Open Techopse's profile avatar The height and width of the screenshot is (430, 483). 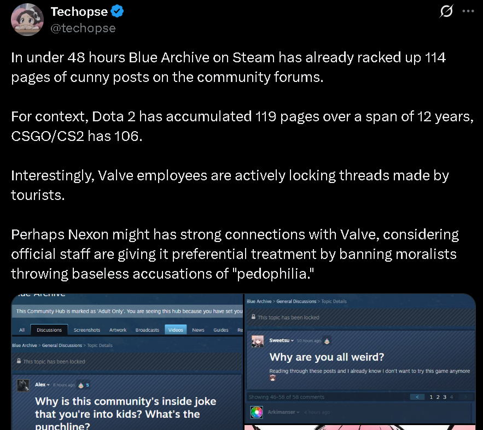pyautogui.click(x=27, y=19)
